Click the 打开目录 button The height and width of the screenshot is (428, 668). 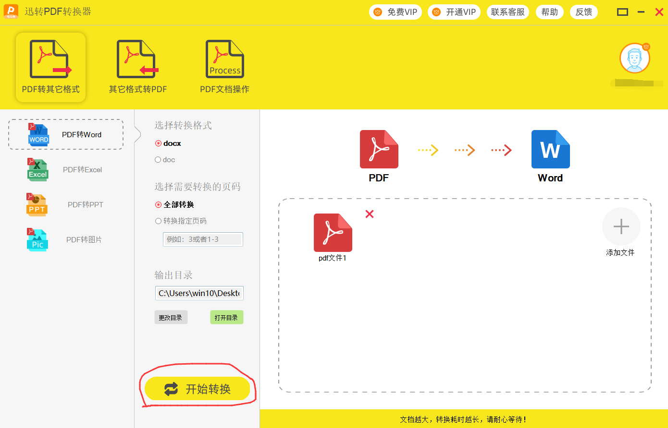pyautogui.click(x=227, y=318)
